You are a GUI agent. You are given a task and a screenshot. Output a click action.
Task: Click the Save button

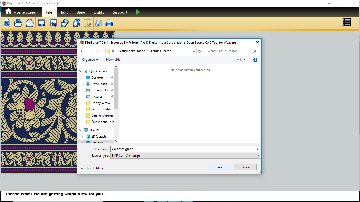(219, 167)
